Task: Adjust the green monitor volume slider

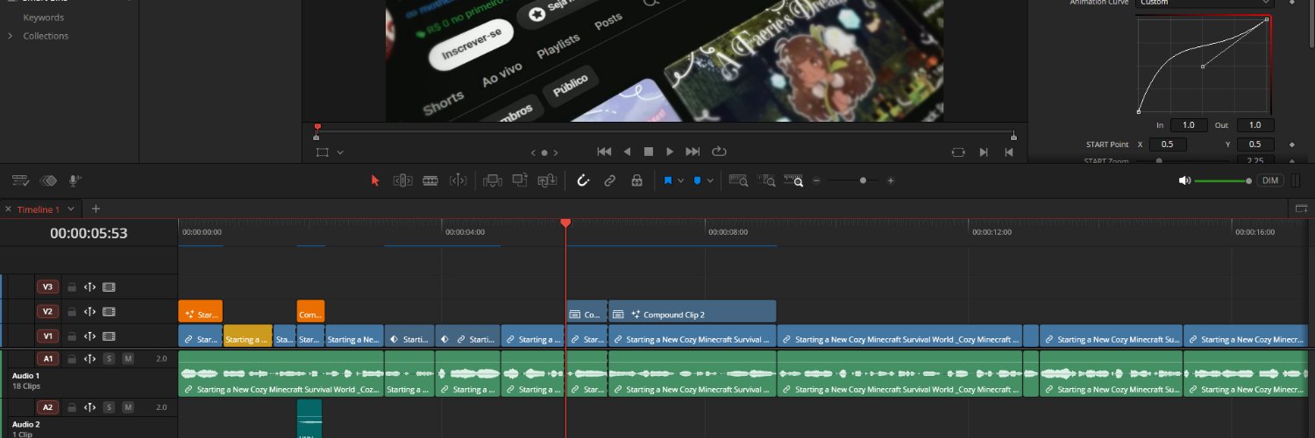Action: click(x=1223, y=180)
